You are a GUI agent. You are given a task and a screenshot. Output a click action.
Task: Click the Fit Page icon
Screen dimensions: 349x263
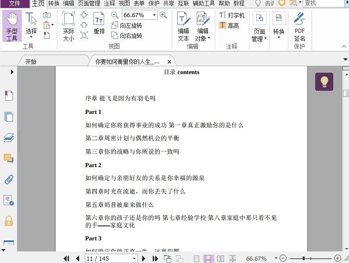tap(84, 15)
